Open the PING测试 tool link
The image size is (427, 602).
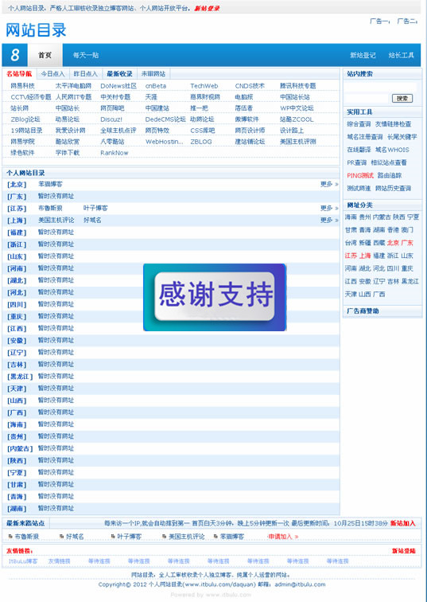pyautogui.click(x=360, y=175)
